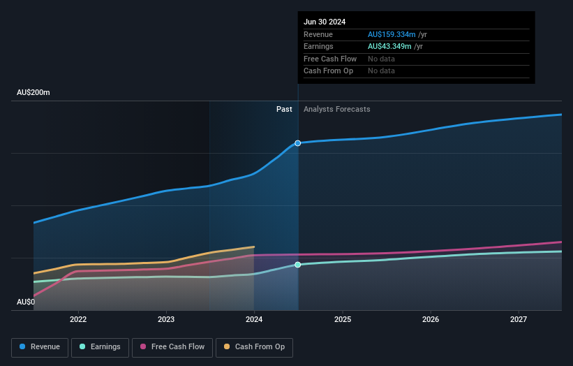This screenshot has width=573, height=366.
Task: Click No data in the Cash From Op tooltip row
Action: (x=381, y=71)
